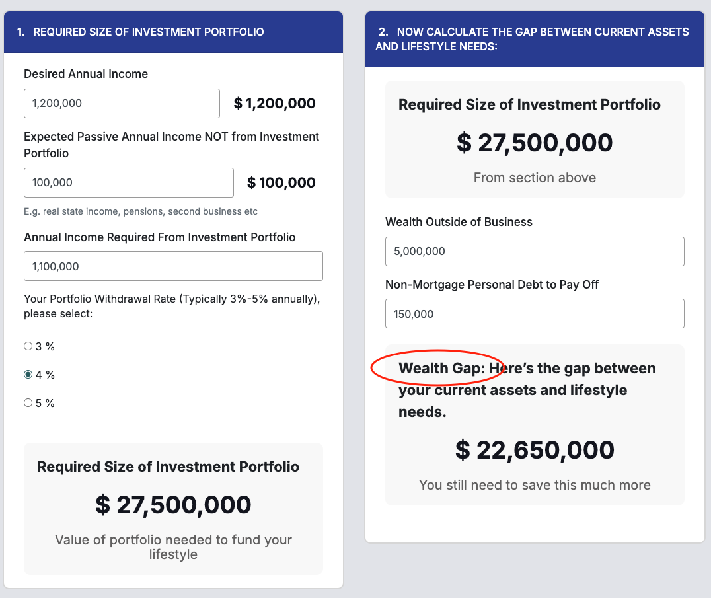Click the bold $ 100,000 amount display
Viewport: 711px width, 598px height.
click(x=281, y=182)
